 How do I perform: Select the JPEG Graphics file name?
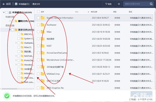click(x=55, y=88)
